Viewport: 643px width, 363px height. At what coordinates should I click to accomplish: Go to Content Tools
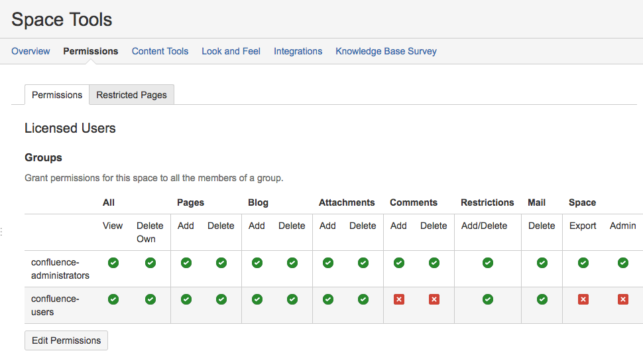pos(160,51)
